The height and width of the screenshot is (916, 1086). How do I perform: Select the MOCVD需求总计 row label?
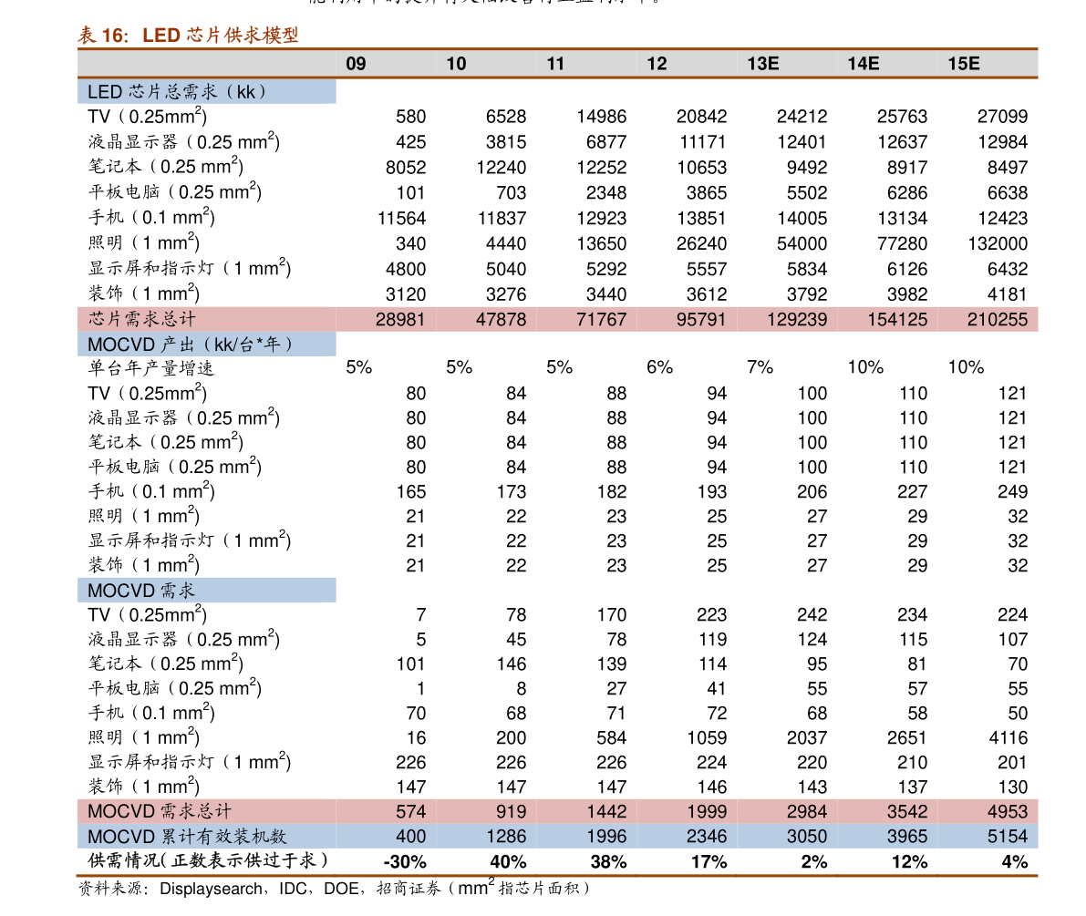(160, 811)
